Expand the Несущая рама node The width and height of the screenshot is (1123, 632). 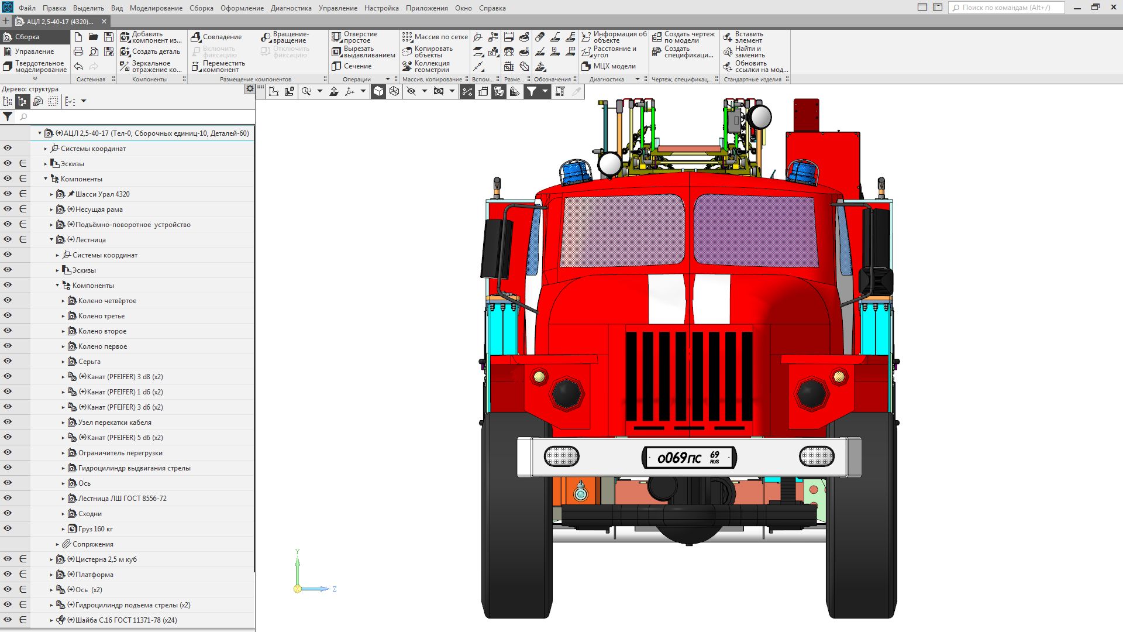tap(51, 209)
